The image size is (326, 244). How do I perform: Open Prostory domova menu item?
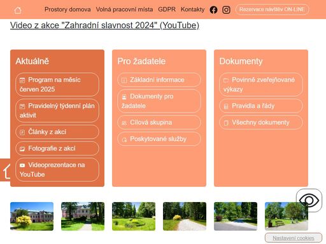pyautogui.click(x=67, y=10)
